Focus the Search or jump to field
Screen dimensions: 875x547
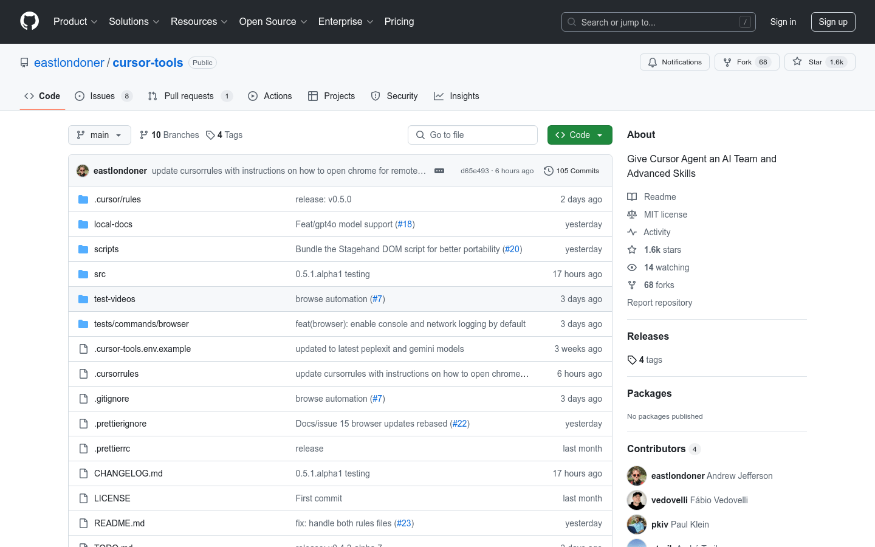click(659, 22)
